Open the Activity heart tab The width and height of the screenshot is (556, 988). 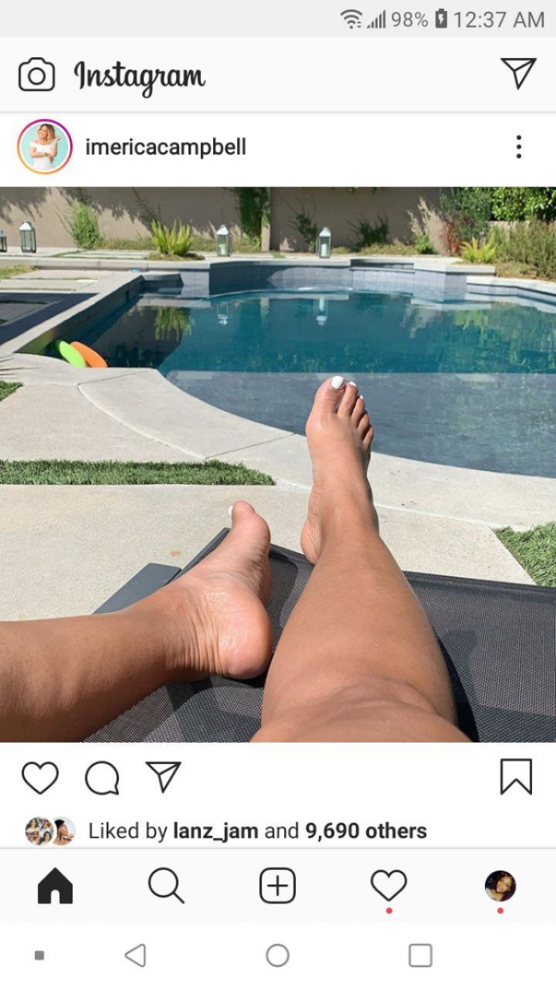tap(388, 885)
